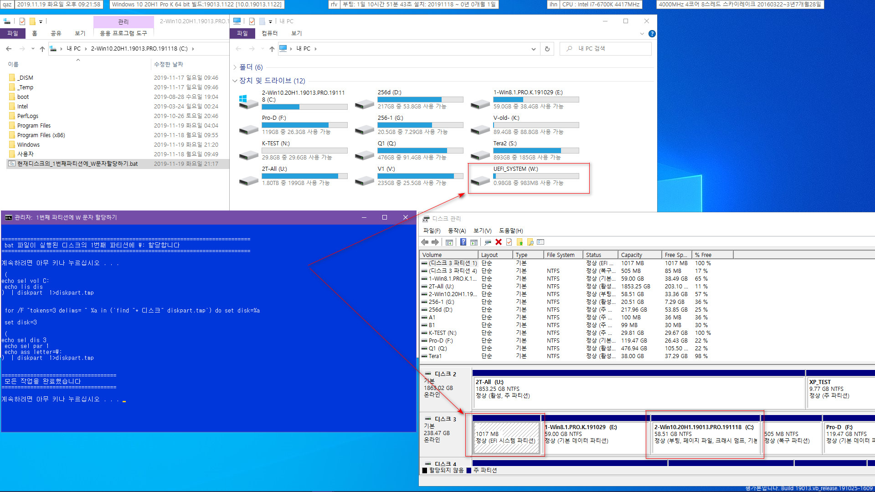875x492 pixels.
Task: Expand the 폴더 (6) group
Action: pos(235,67)
